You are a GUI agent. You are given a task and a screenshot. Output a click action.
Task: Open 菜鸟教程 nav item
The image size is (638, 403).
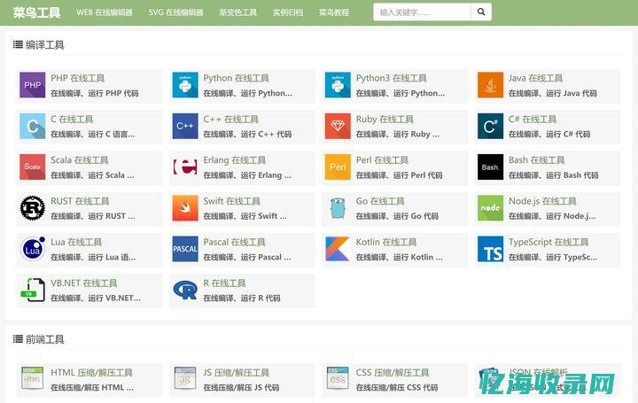[x=334, y=12]
